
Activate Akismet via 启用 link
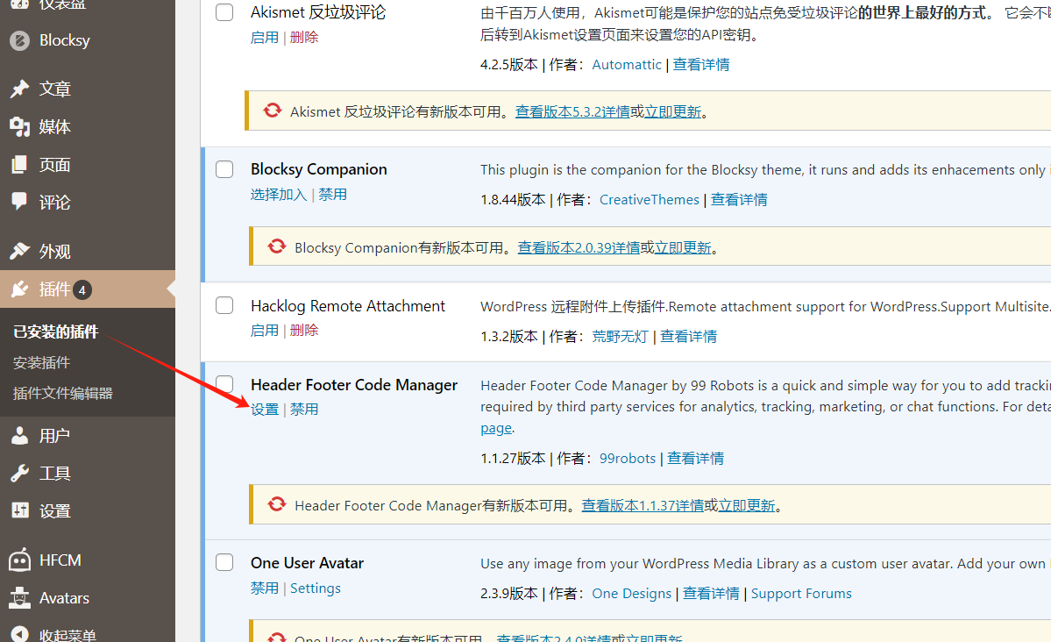(265, 38)
